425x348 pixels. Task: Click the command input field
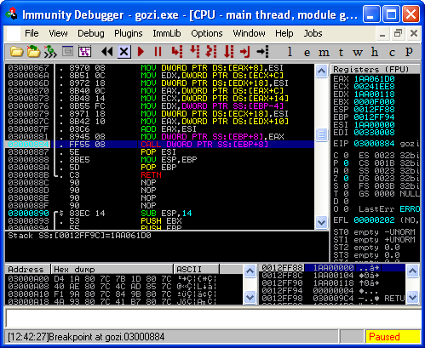pos(213,318)
